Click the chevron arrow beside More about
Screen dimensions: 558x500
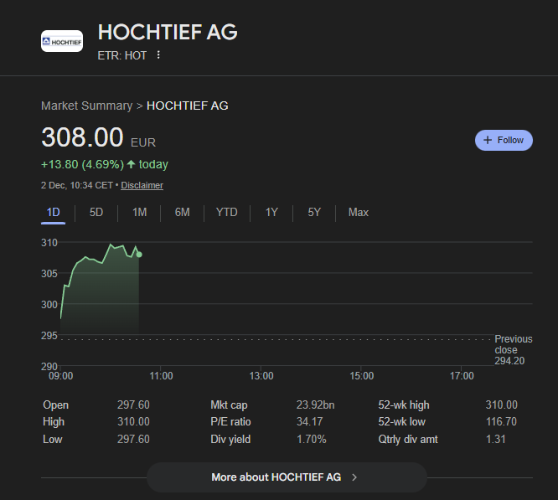click(x=354, y=477)
